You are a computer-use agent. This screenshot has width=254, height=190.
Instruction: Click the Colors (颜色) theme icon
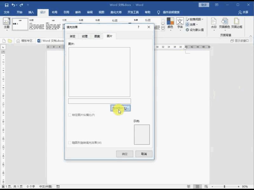[170, 23]
